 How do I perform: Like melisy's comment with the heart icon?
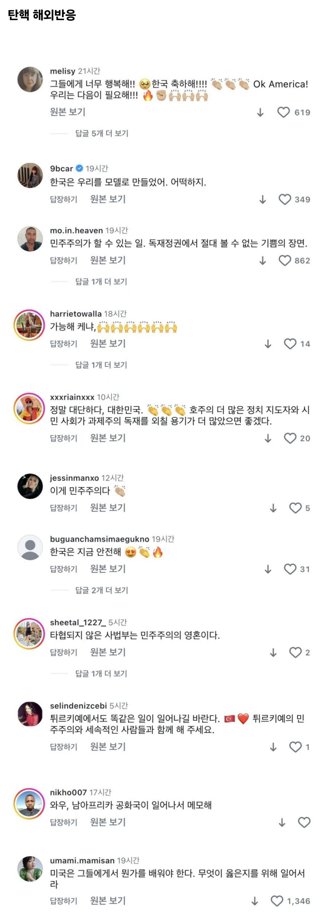[283, 113]
